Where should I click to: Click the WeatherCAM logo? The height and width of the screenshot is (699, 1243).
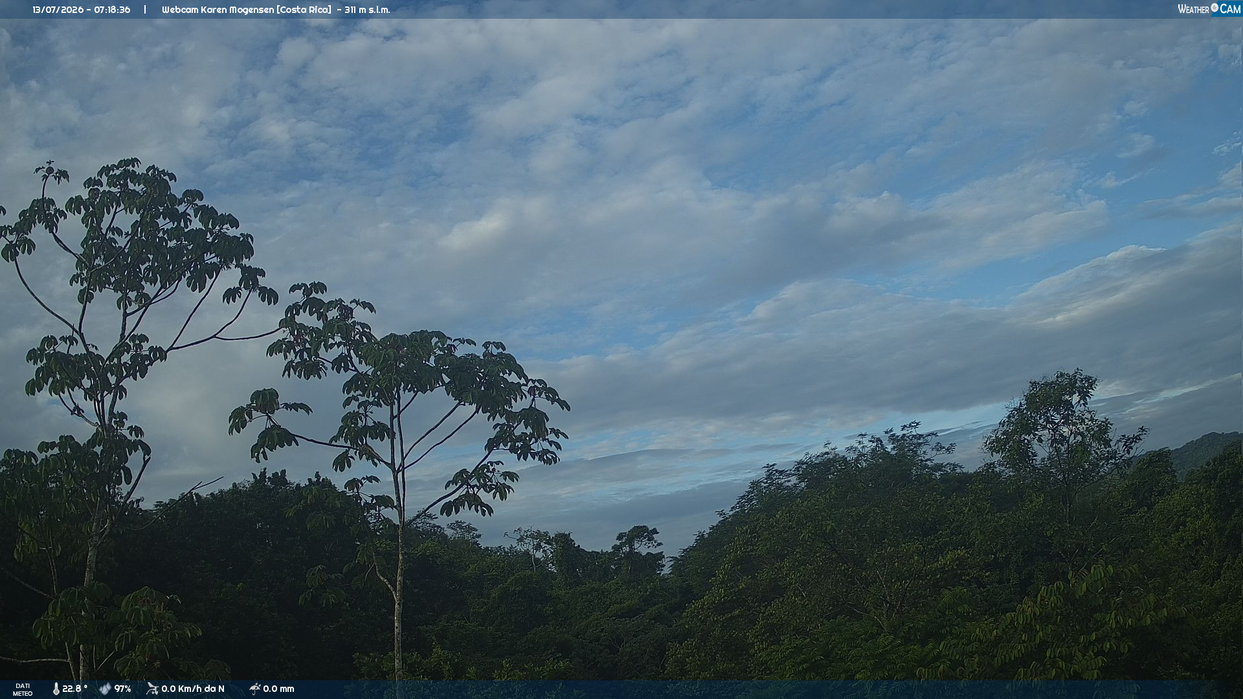pos(1209,9)
